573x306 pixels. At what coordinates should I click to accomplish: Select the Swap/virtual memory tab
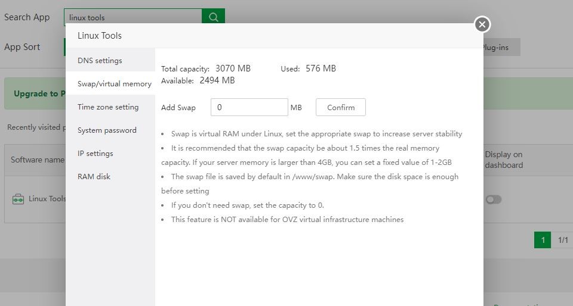[x=114, y=84]
